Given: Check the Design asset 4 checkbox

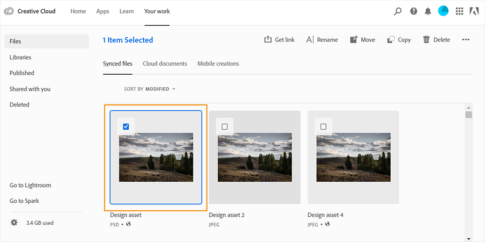Looking at the screenshot, I should [323, 126].
